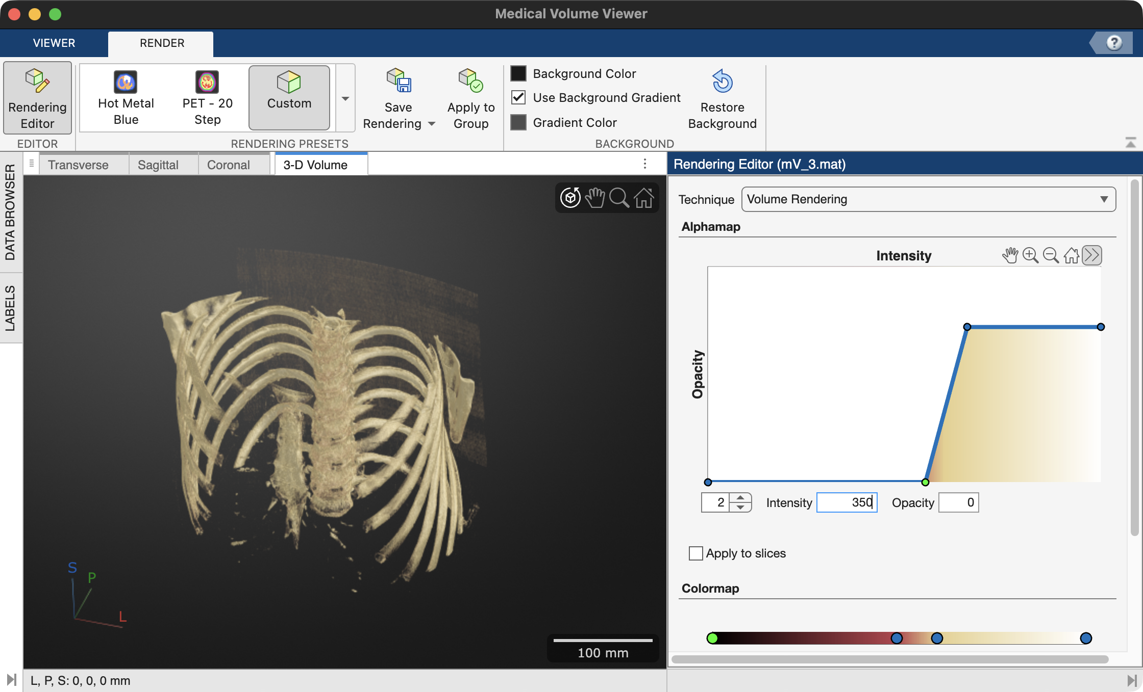The width and height of the screenshot is (1143, 692).
Task: Click Restore Background in the ribbon
Action: (722, 97)
